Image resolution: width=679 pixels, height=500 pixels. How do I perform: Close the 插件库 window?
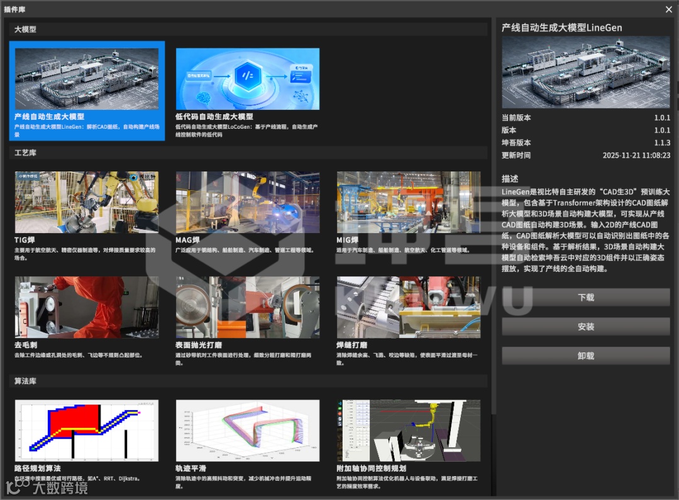click(x=668, y=9)
